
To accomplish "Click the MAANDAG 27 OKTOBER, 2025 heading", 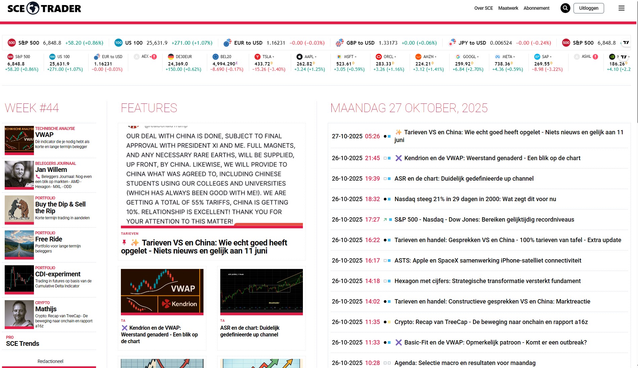I will (409, 108).
